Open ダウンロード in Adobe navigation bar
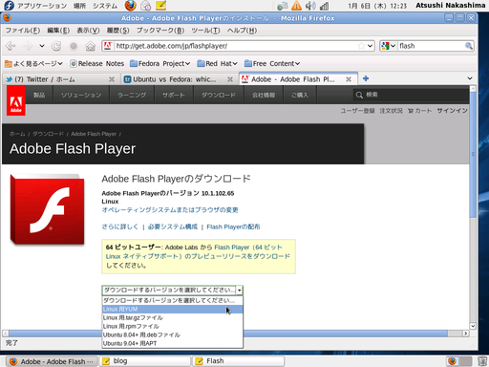This screenshot has width=489, height=367. [219, 95]
